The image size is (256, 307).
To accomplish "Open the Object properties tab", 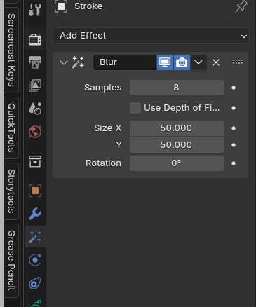I will (x=35, y=191).
